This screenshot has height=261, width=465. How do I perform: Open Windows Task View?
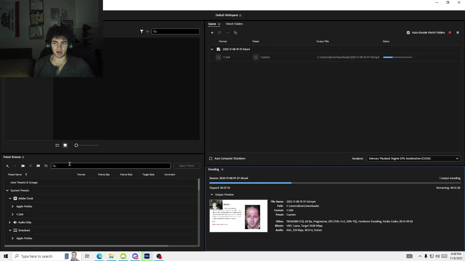click(x=87, y=256)
